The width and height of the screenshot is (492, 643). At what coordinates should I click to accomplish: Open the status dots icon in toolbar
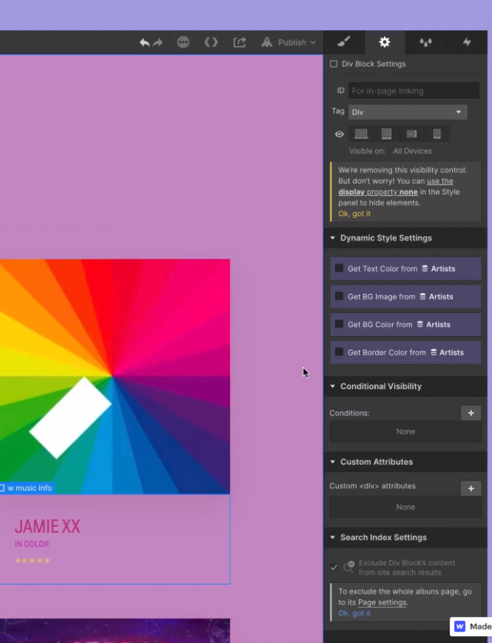pos(183,42)
